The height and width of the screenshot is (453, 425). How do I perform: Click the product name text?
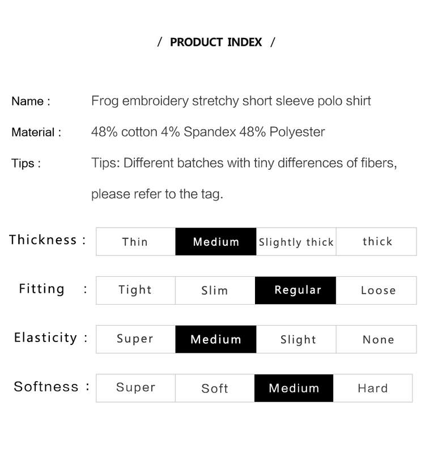231,101
